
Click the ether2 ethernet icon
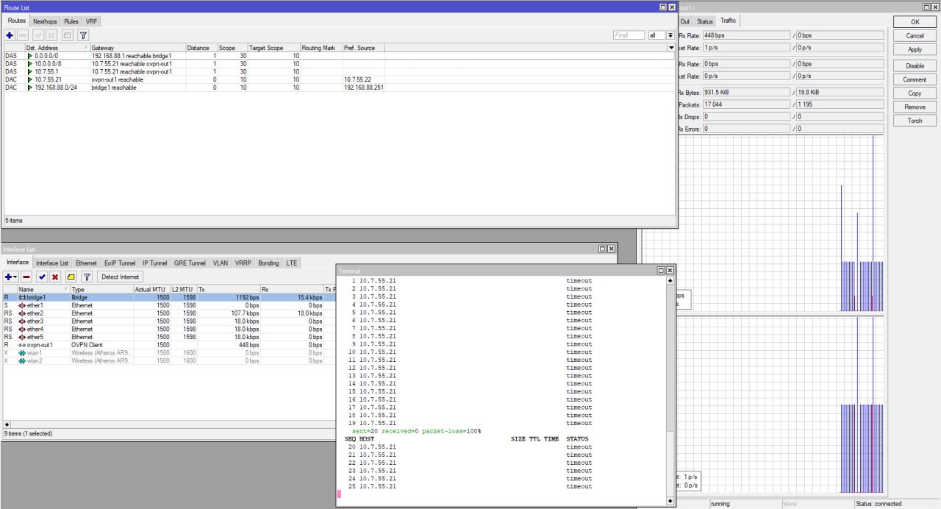[22, 313]
